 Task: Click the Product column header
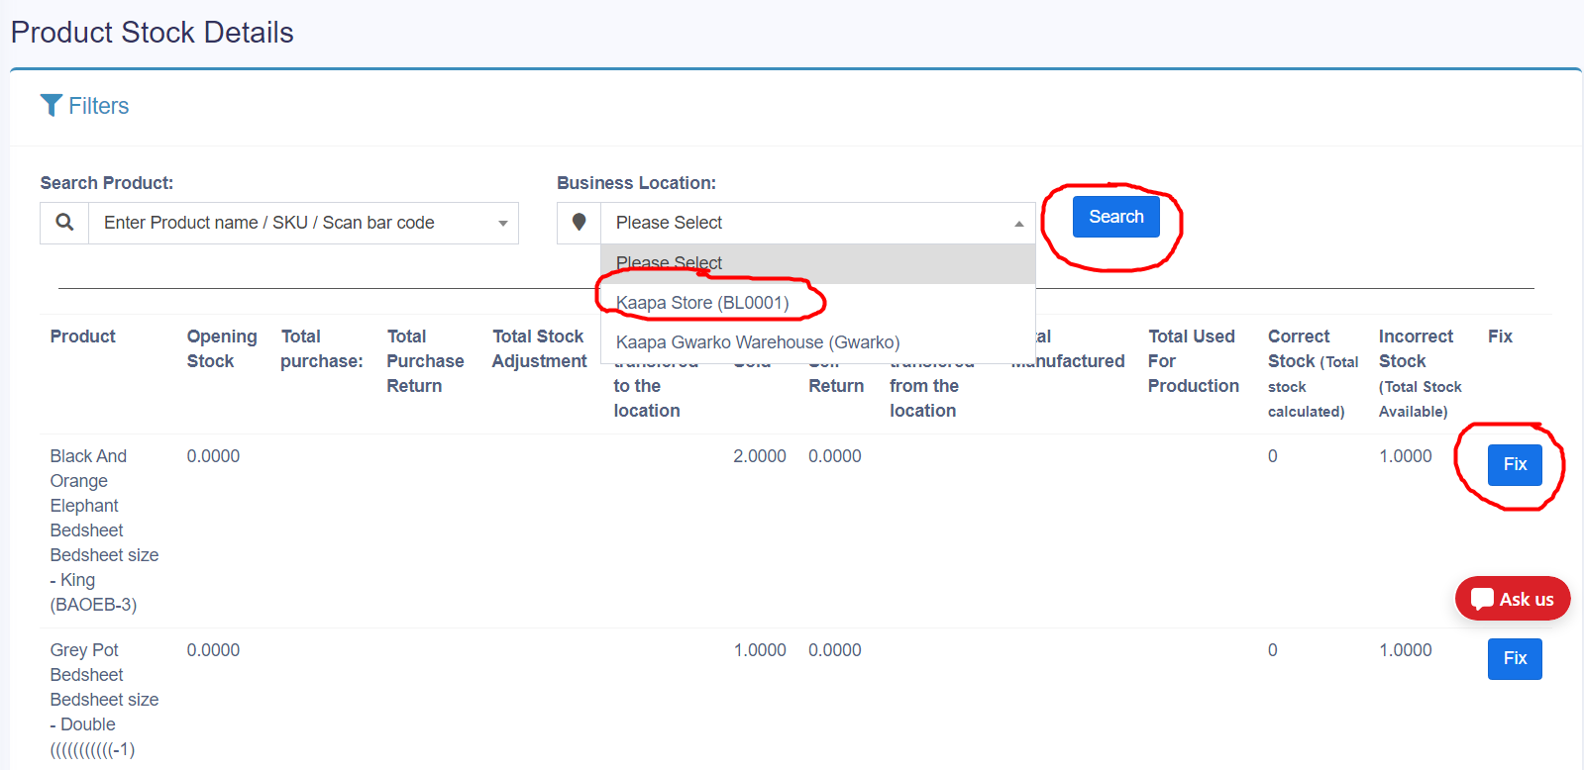click(83, 337)
